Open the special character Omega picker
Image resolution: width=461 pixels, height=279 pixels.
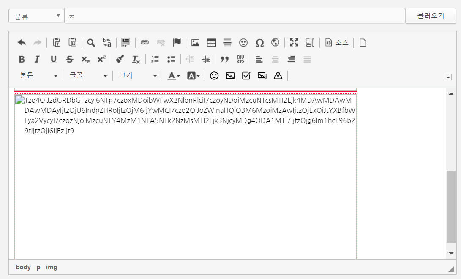point(259,42)
